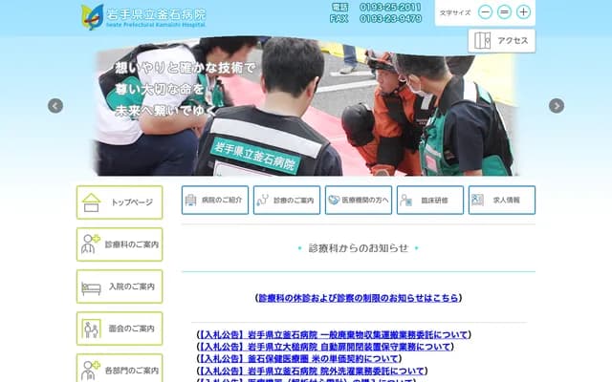
Task: Click the 診療科からのお知らせ heading
Action: point(359,248)
